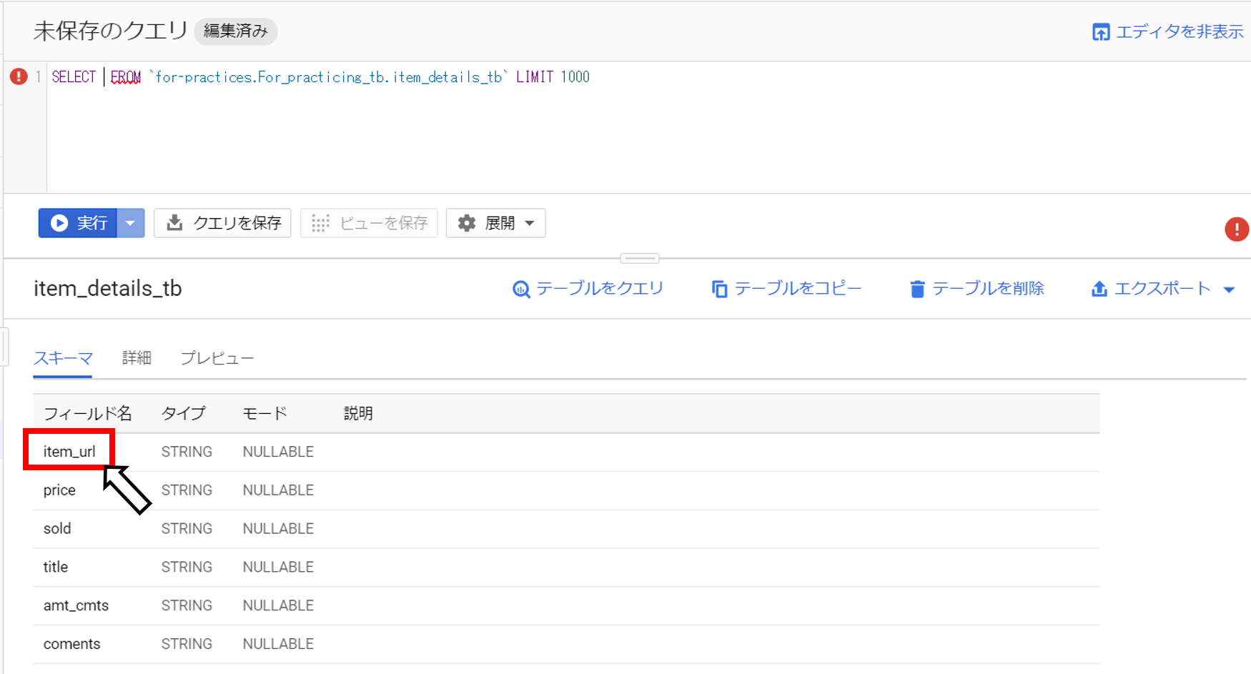This screenshot has height=674, width=1251.
Task: Switch to the 詳細 tab
Action: coord(137,358)
